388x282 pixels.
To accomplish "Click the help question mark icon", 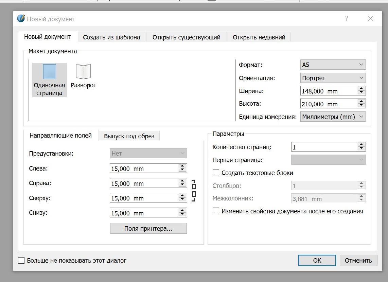I will coord(346,19).
